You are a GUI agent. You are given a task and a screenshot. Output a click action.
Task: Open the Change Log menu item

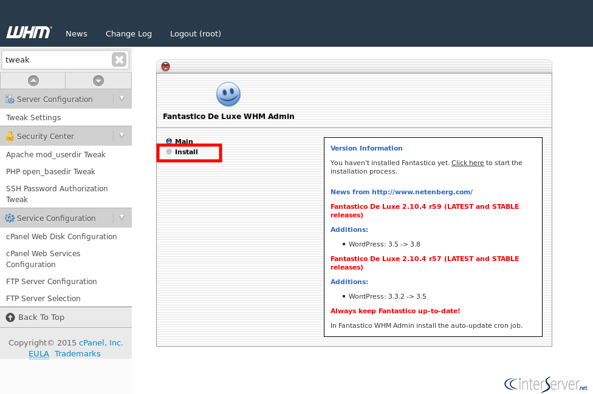(x=129, y=33)
